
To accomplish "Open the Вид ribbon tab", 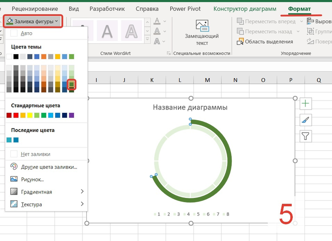I will 74,9.
